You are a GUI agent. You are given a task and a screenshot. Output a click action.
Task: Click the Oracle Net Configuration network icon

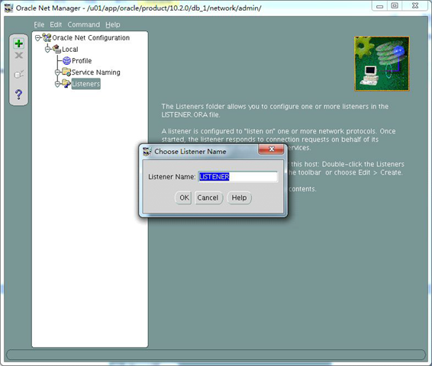47,37
